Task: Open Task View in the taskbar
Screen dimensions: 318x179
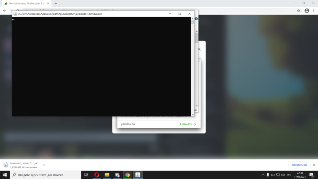Action: (x=86, y=175)
